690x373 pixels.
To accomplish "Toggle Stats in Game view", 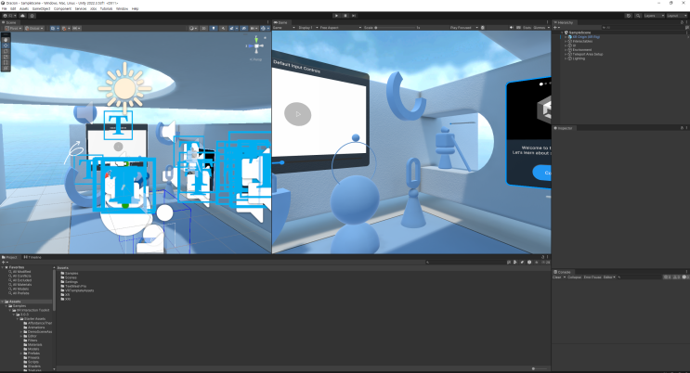I will [x=527, y=27].
